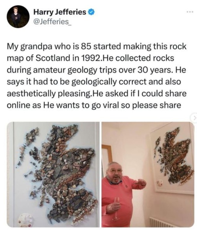Open Harry Jefferies' profile picture
The width and height of the screenshot is (197, 230).
(x=18, y=17)
